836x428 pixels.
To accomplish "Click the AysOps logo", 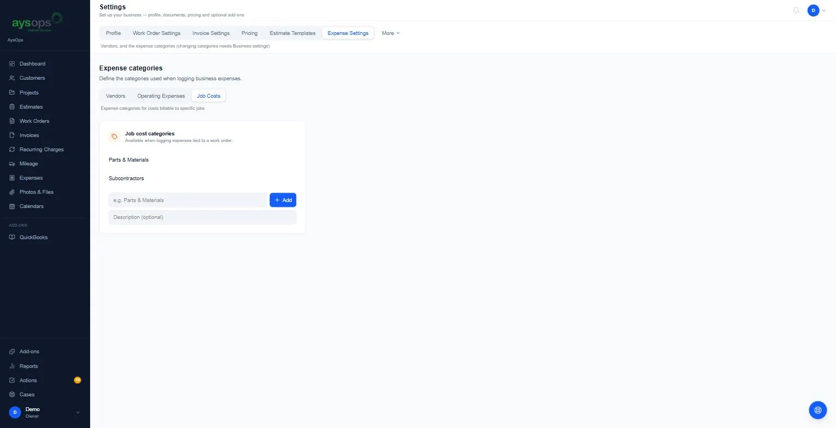I will (37, 22).
